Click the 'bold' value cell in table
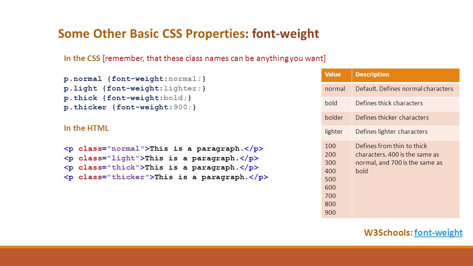The image size is (473, 266). pos(337,104)
